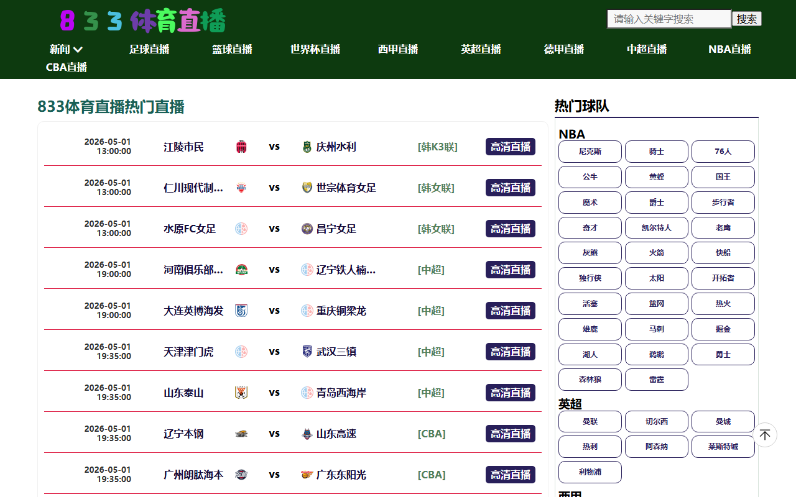Click 高清直播 for 辽宁本钢 match
This screenshot has width=796, height=497.
511,434
